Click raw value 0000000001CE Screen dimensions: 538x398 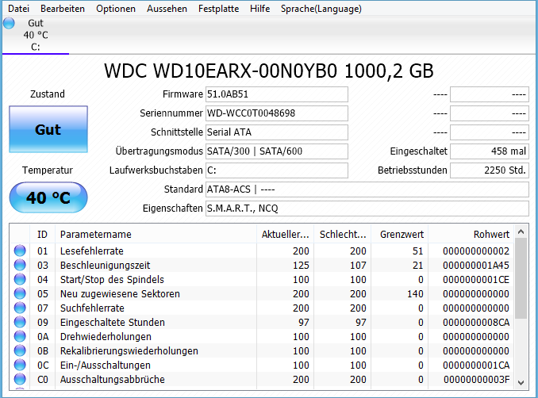(x=476, y=279)
